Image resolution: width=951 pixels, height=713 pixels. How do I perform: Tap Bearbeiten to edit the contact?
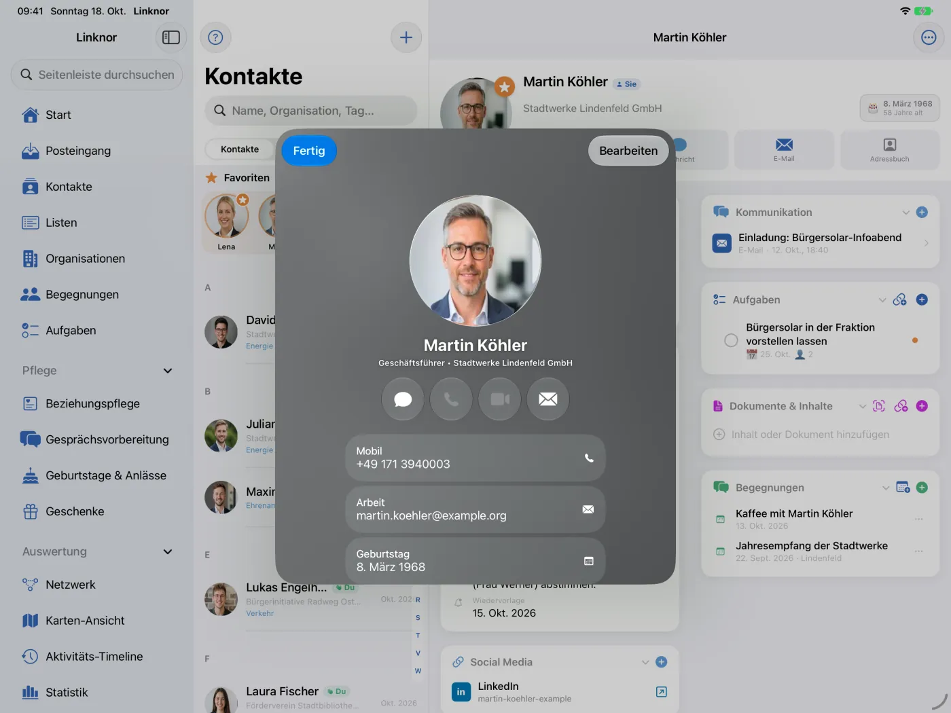628,151
